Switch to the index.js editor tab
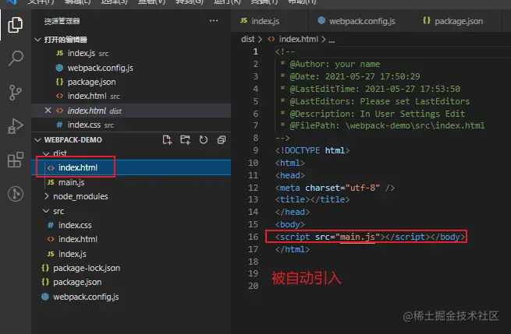 [269, 21]
